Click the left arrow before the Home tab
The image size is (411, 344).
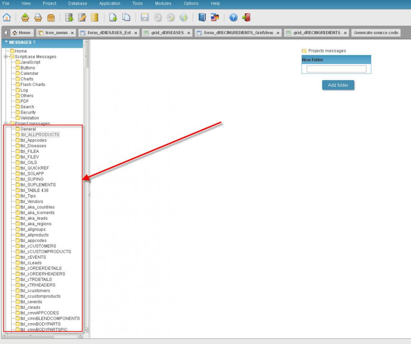point(6,33)
